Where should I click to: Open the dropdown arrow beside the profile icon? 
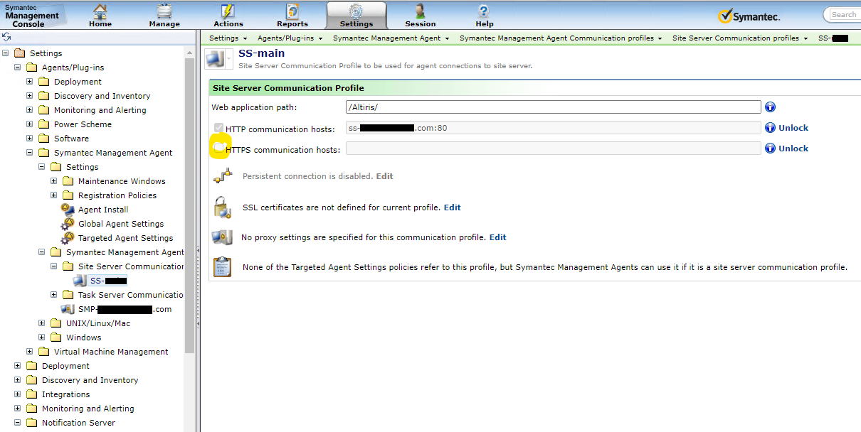tap(229, 59)
